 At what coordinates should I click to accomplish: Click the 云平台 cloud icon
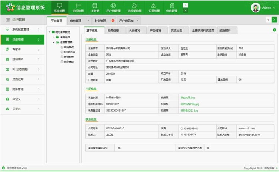[x=7, y=109]
